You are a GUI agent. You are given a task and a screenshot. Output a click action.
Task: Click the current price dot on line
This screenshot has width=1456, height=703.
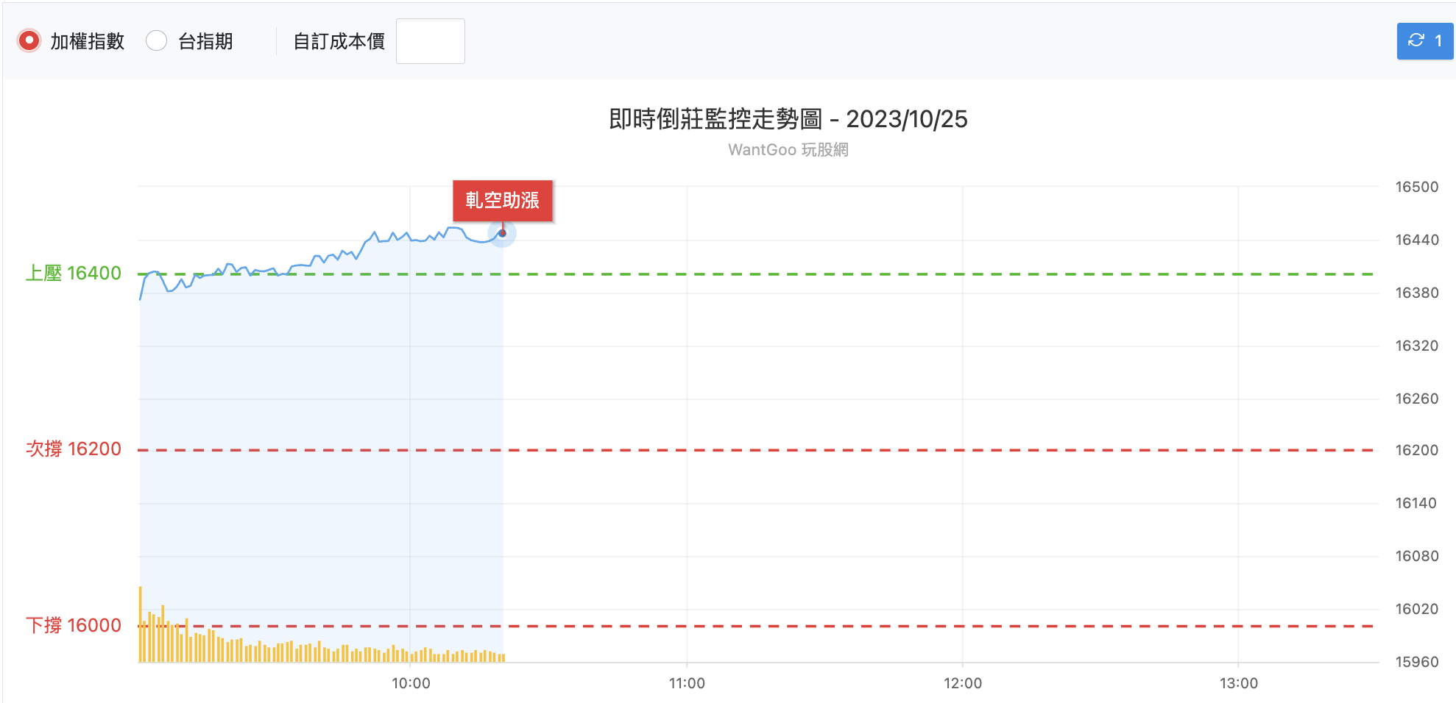[x=502, y=233]
